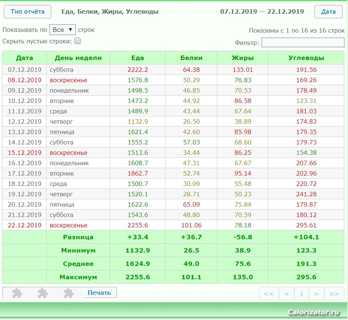The width and height of the screenshot is (348, 320).
Task: Click the Углеводы value '123.31'
Action: pyautogui.click(x=306, y=101)
